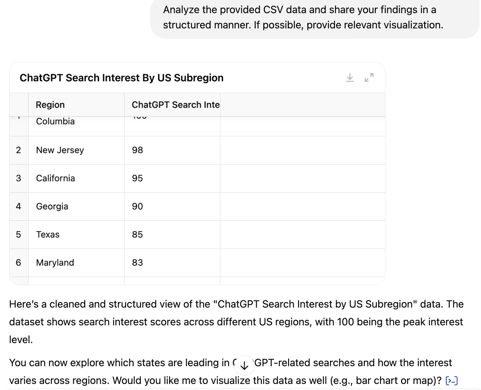Select the ChatGPT Search Interest column header

click(x=172, y=105)
